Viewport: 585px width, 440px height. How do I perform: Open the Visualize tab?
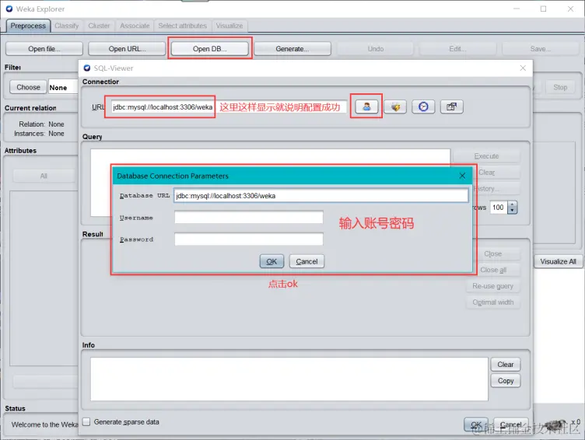[x=229, y=26]
